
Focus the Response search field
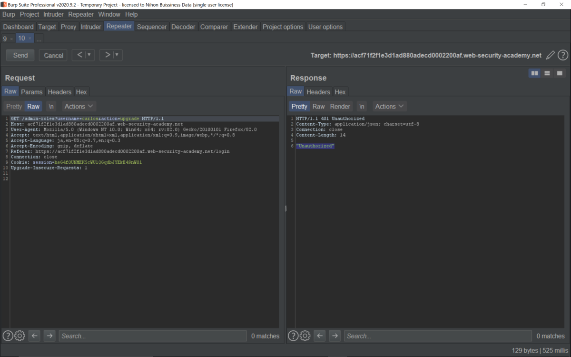(438, 336)
